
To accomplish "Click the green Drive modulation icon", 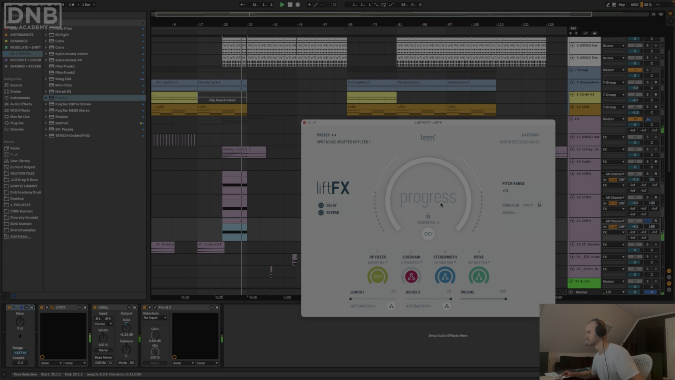I will [479, 277].
